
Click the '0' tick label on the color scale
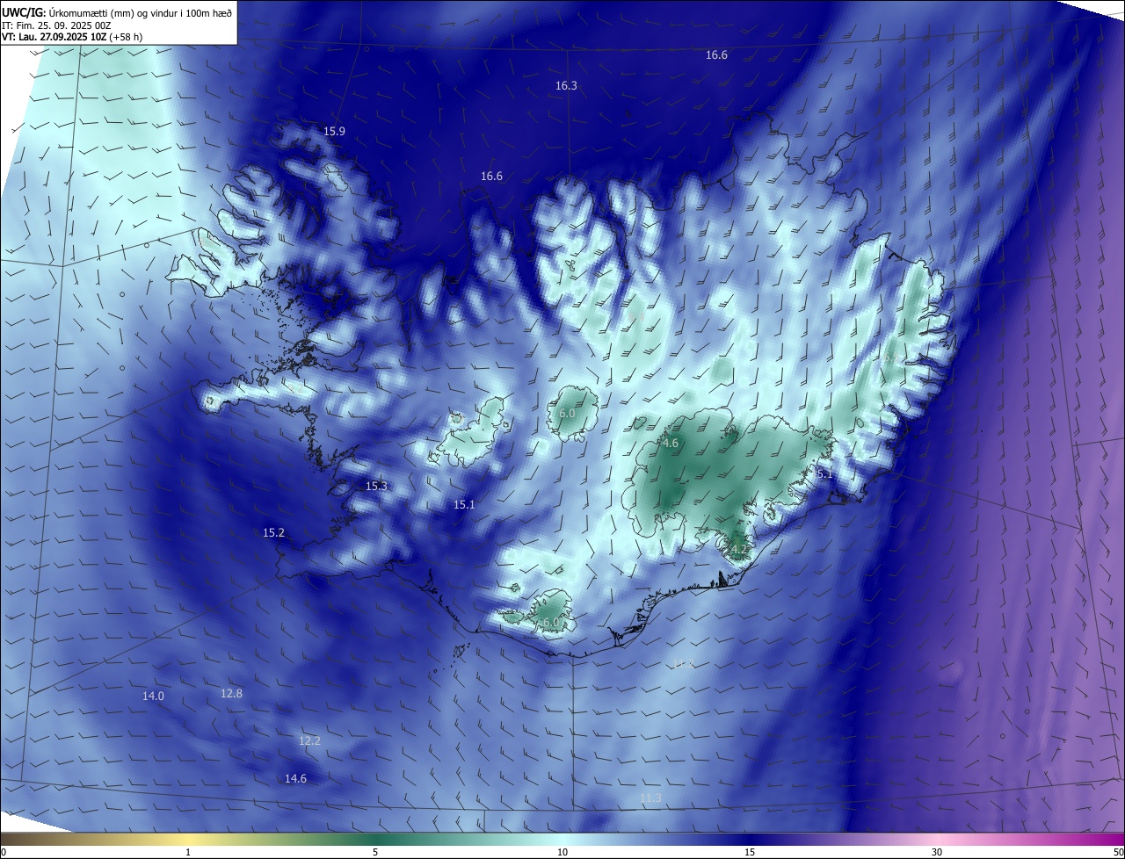[4, 852]
